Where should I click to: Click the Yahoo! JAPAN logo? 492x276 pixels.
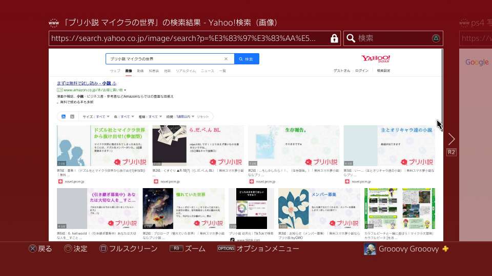coord(376,58)
